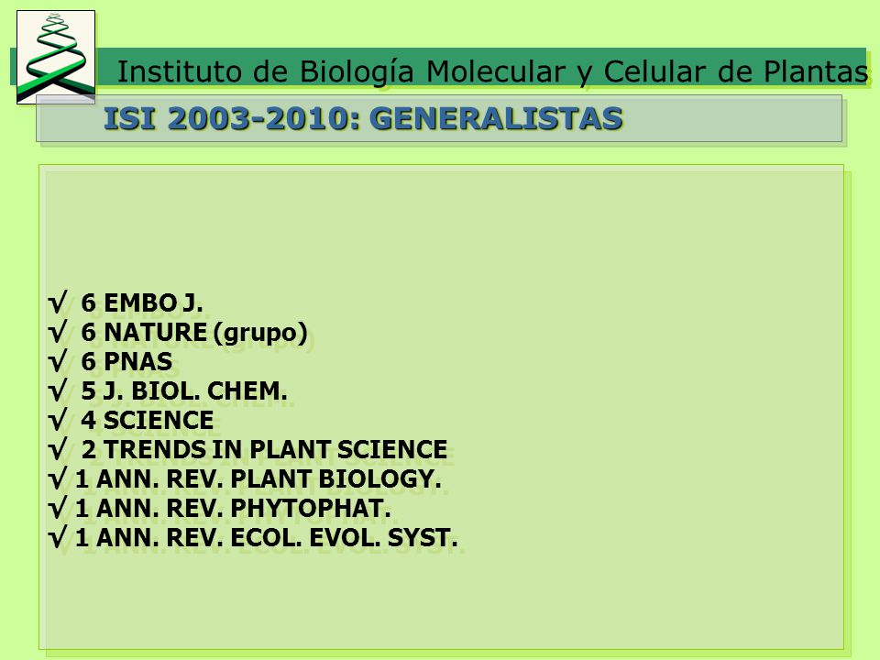Select the 6 EMBO J. list entry

pyautogui.click(x=142, y=303)
